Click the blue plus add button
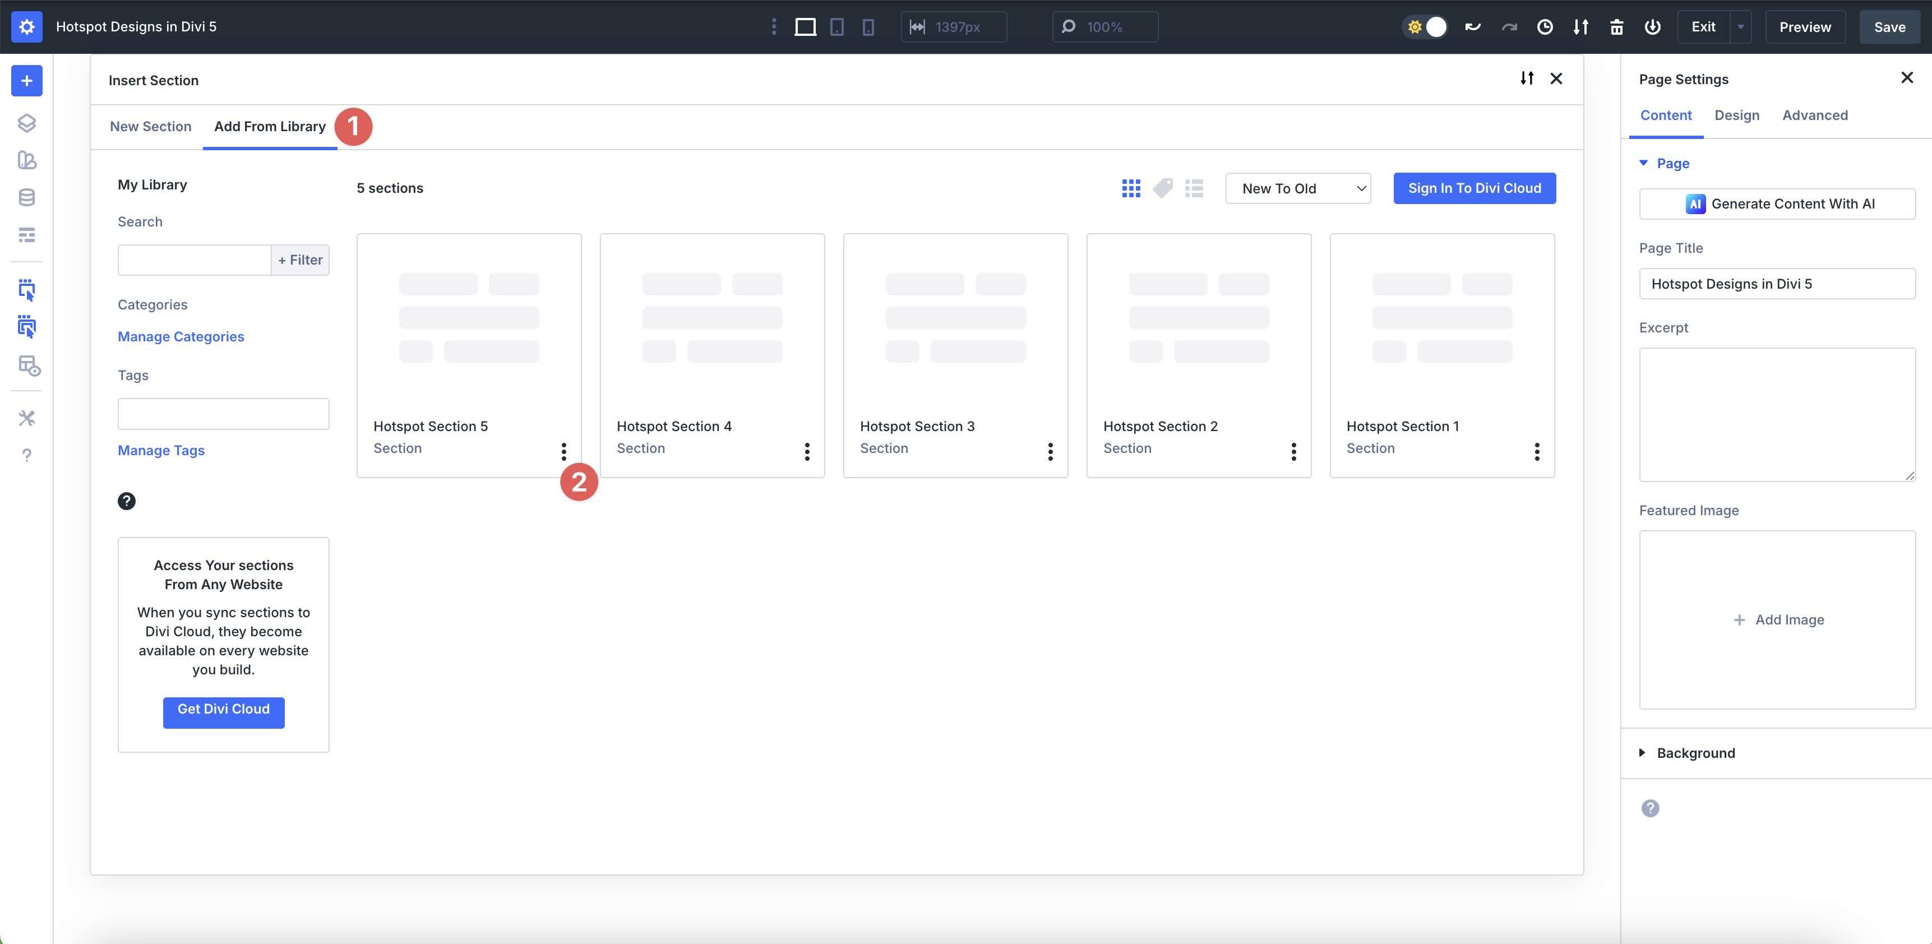Viewport: 1932px width, 944px height. (26, 81)
